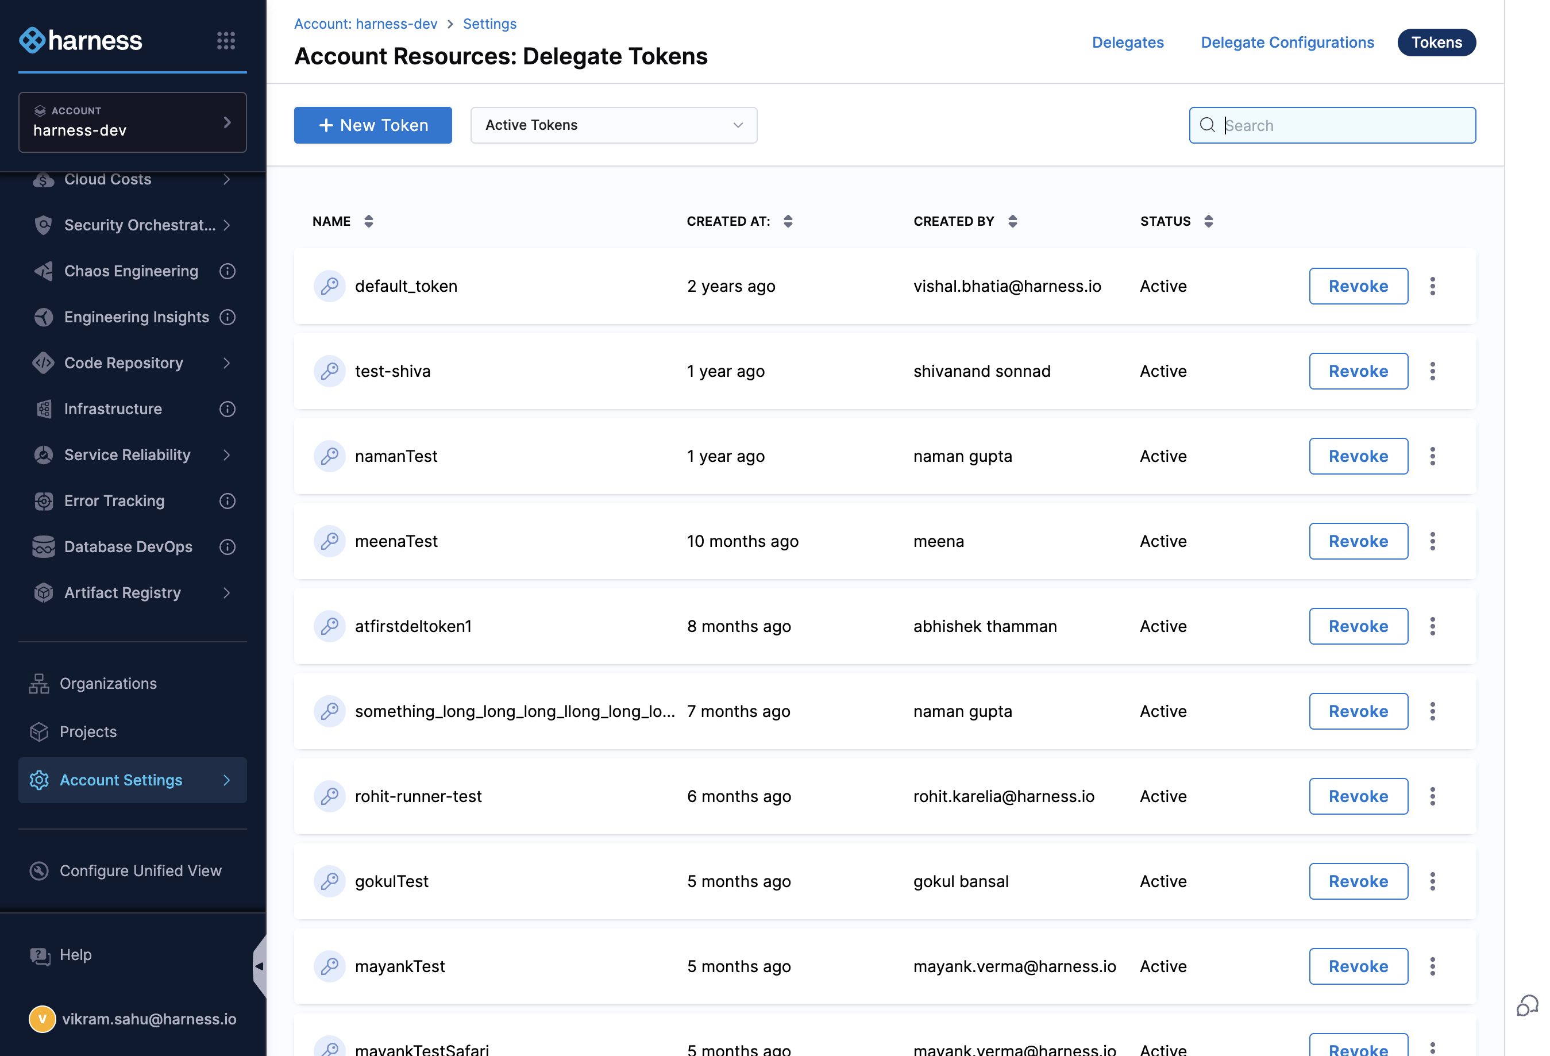The height and width of the screenshot is (1056, 1550).
Task: Revoke the atfirstdeltoken1 token
Action: tap(1358, 626)
